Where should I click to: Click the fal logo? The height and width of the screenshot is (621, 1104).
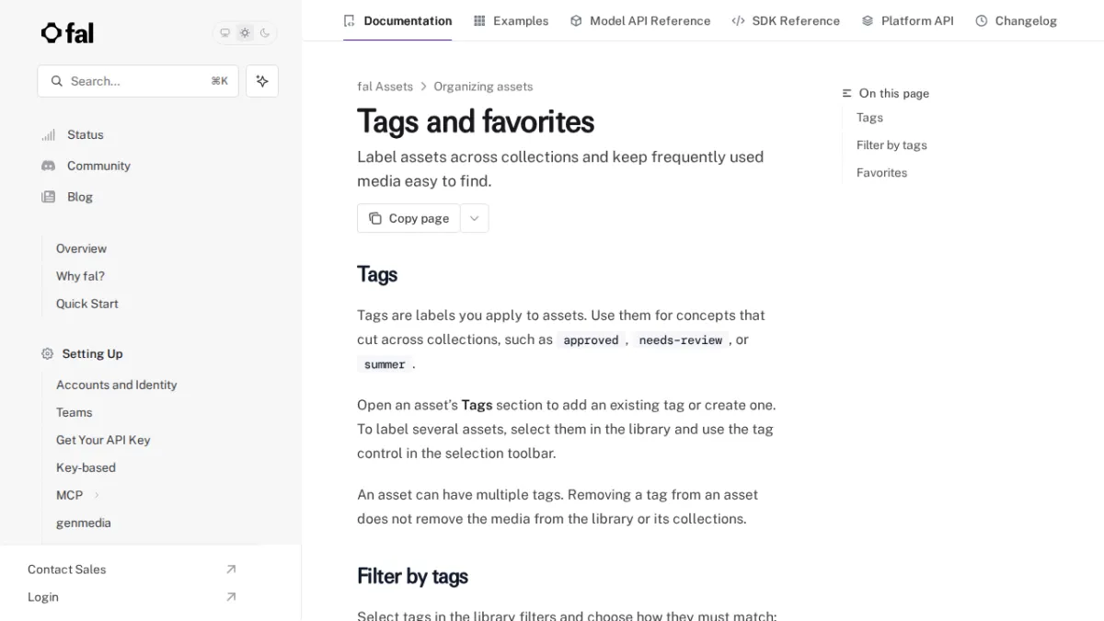pyautogui.click(x=67, y=33)
